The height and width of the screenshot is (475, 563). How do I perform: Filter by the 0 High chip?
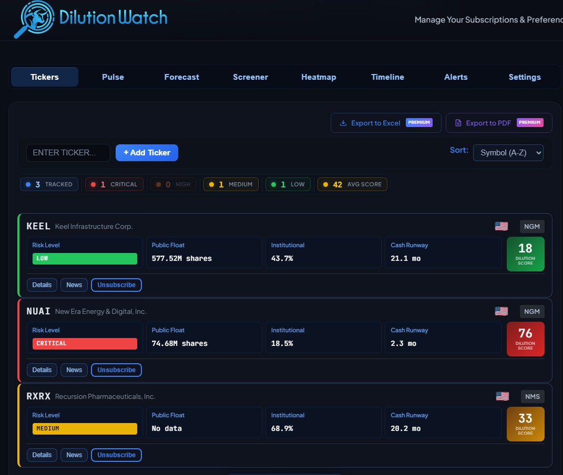tap(173, 184)
